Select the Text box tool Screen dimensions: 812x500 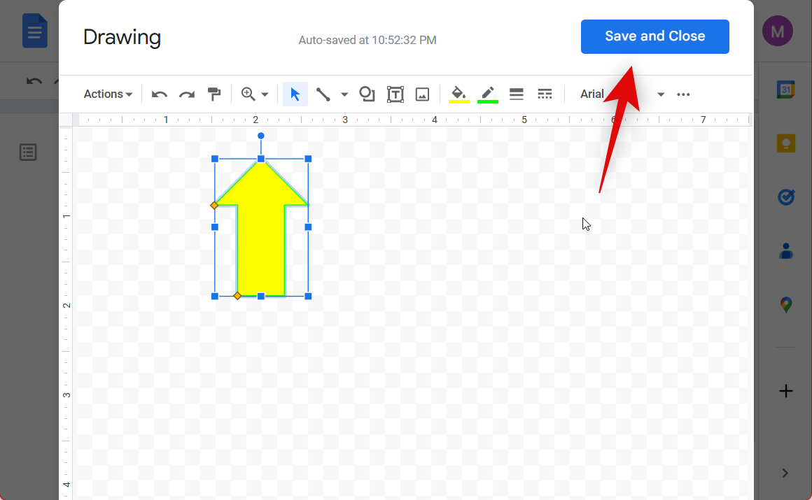click(395, 94)
